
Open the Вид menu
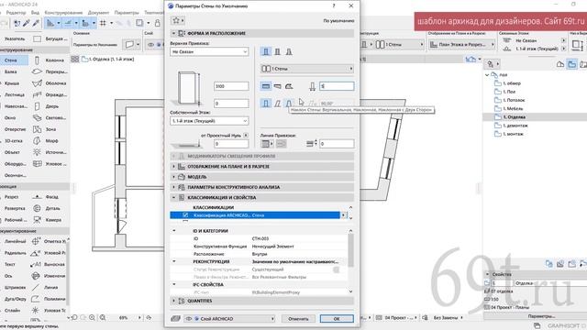coord(35,12)
